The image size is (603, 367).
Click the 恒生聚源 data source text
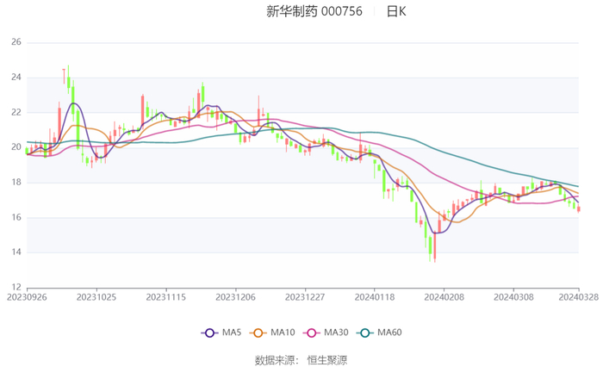point(327,359)
